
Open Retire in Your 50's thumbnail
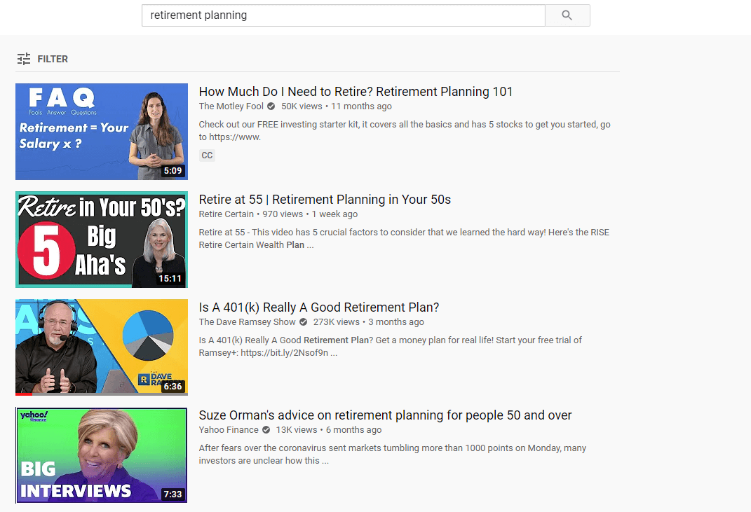point(102,240)
